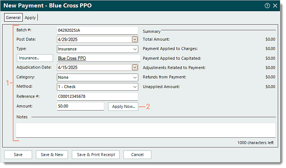Expand the Category dropdown
Screen dimensions: 286x168
tap(135, 77)
